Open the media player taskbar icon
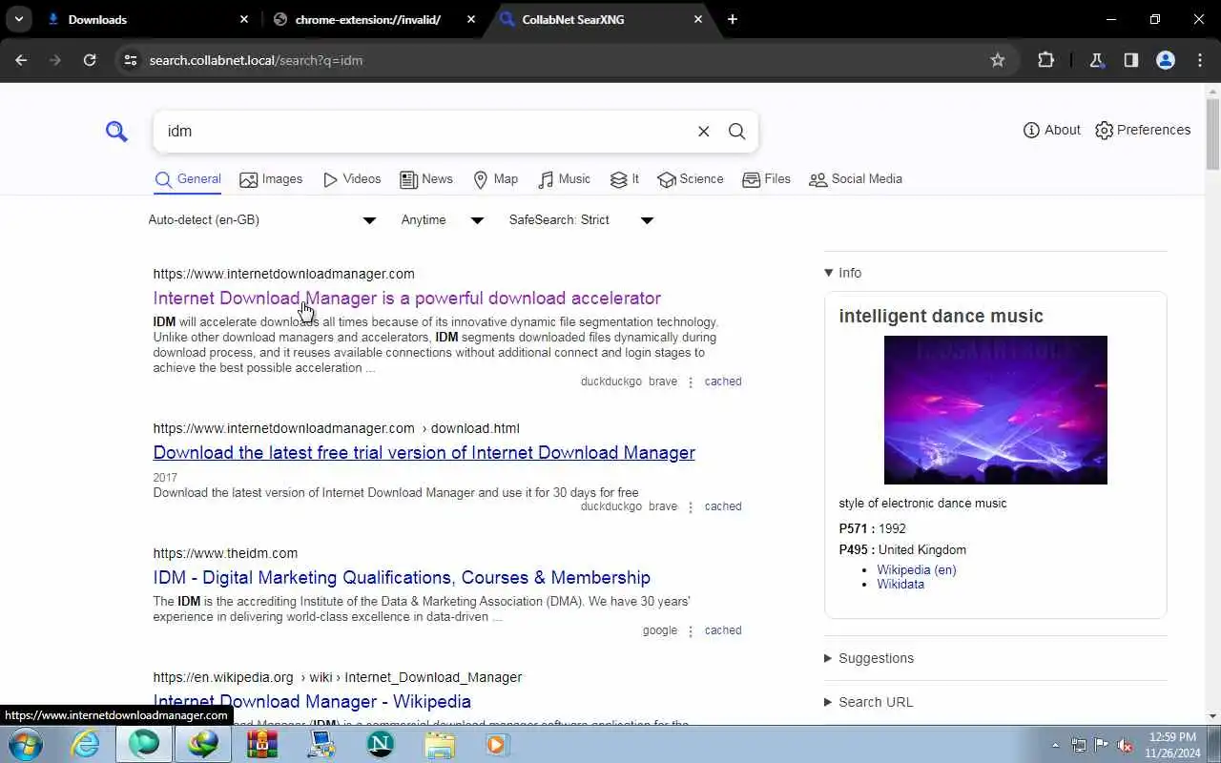This screenshot has height=763, width=1221. [x=497, y=744]
